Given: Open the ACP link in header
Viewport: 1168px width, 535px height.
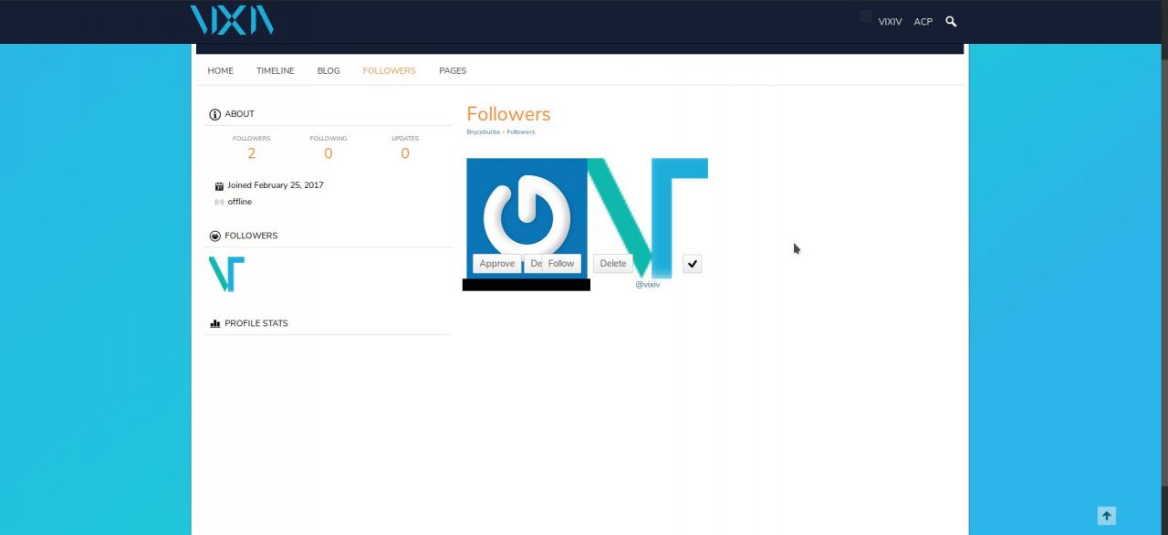Looking at the screenshot, I should click(x=923, y=21).
